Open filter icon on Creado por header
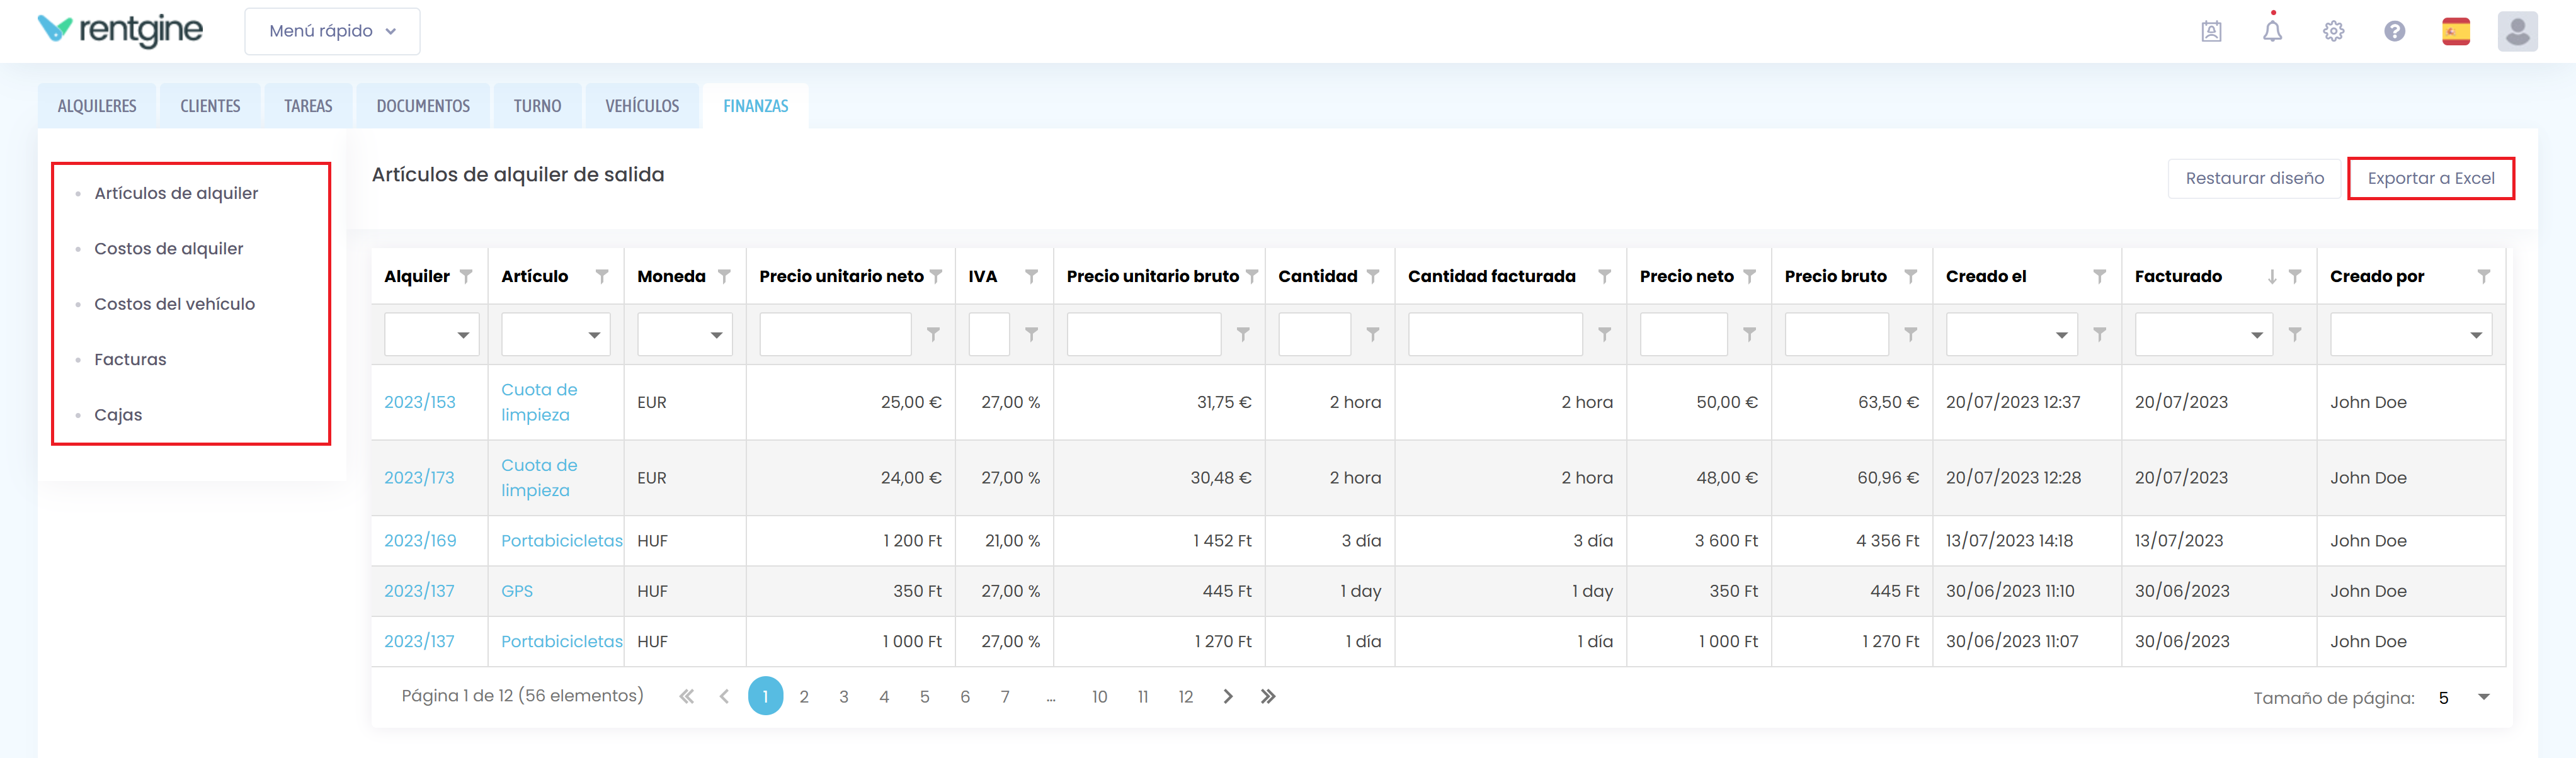 tap(2484, 276)
